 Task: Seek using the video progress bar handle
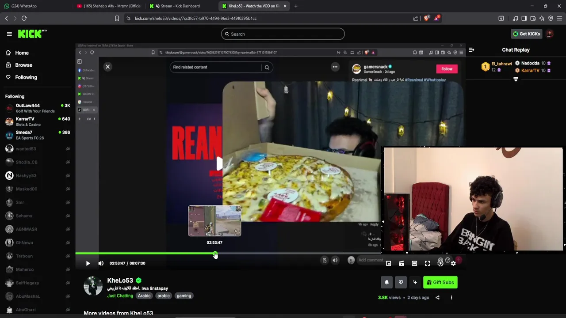(x=215, y=254)
